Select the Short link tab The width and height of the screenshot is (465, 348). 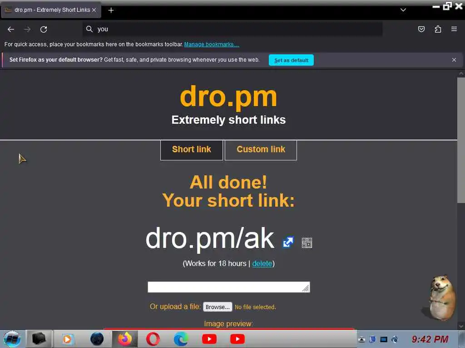pyautogui.click(x=192, y=150)
